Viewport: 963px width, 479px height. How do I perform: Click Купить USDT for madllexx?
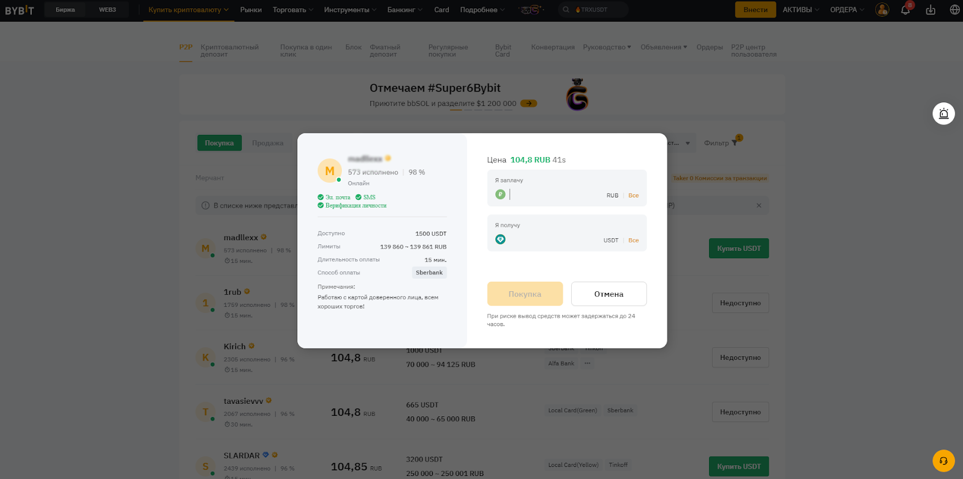tap(739, 249)
